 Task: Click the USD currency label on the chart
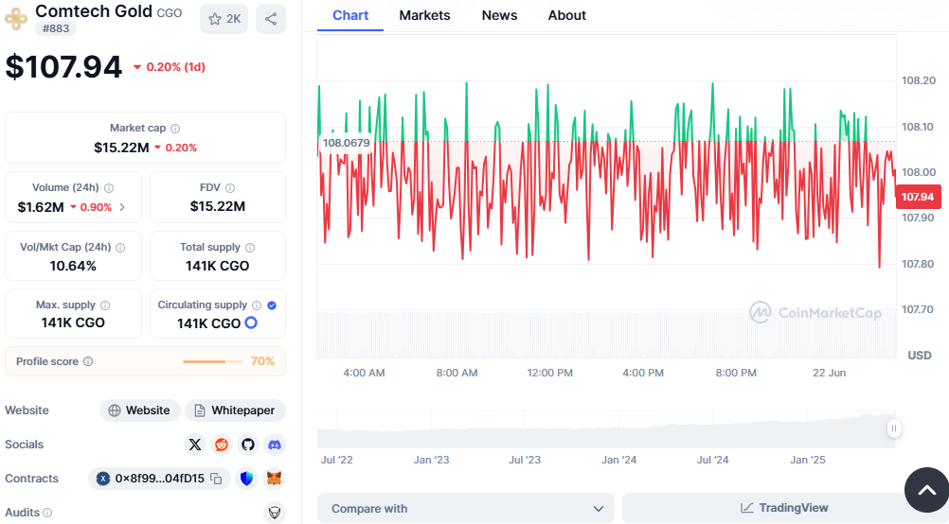pyautogui.click(x=920, y=356)
